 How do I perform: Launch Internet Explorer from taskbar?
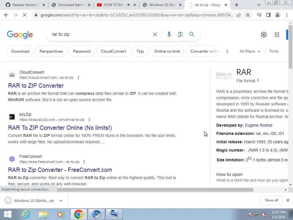(26, 214)
